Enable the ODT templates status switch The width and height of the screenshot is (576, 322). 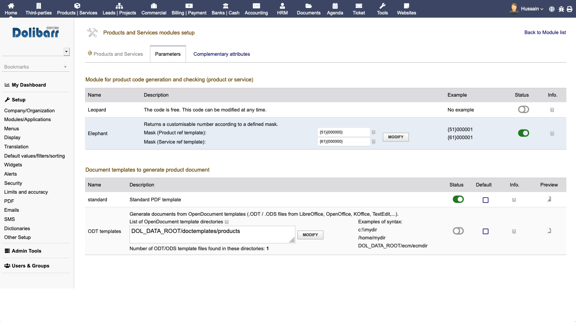[458, 231]
